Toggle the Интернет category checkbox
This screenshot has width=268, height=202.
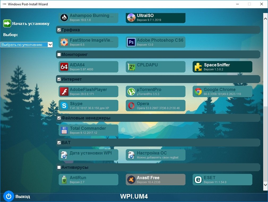[x=59, y=79]
